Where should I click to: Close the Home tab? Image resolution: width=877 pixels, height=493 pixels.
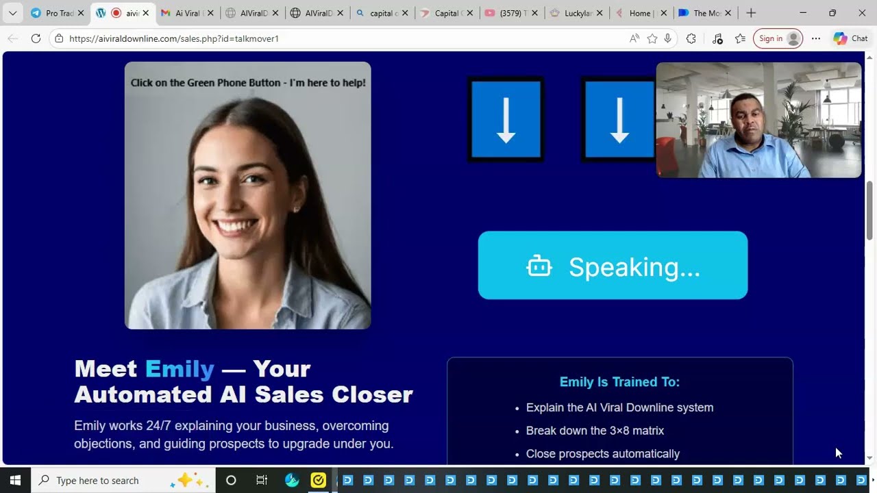pyautogui.click(x=663, y=13)
